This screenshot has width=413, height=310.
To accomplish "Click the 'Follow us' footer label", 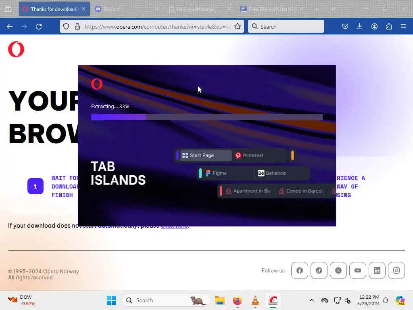I will tap(273, 270).
